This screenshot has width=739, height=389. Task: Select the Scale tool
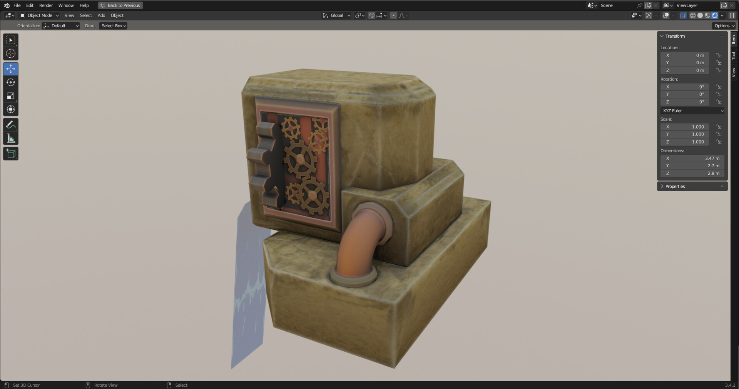point(11,96)
